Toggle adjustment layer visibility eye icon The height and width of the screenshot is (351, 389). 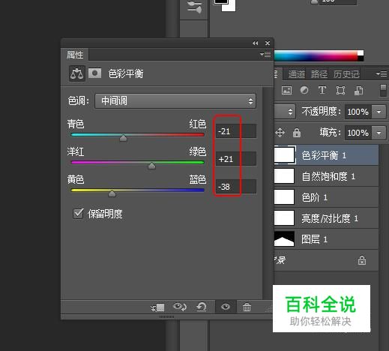[226, 307]
